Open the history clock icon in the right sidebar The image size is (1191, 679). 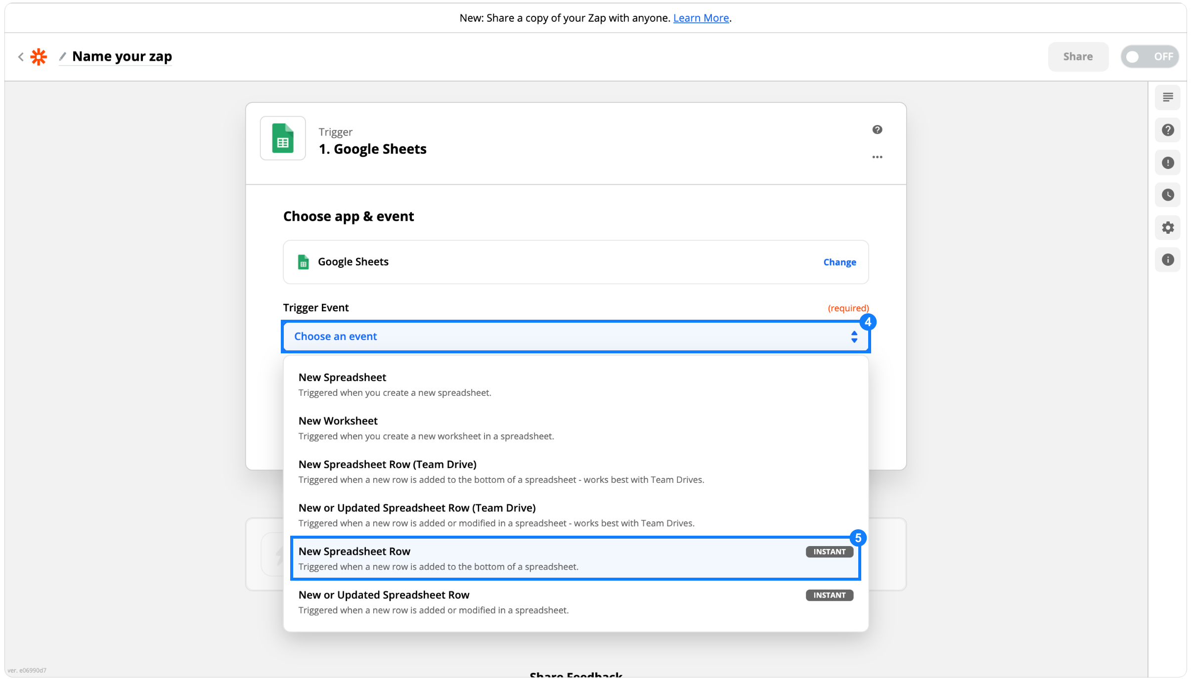tap(1168, 195)
